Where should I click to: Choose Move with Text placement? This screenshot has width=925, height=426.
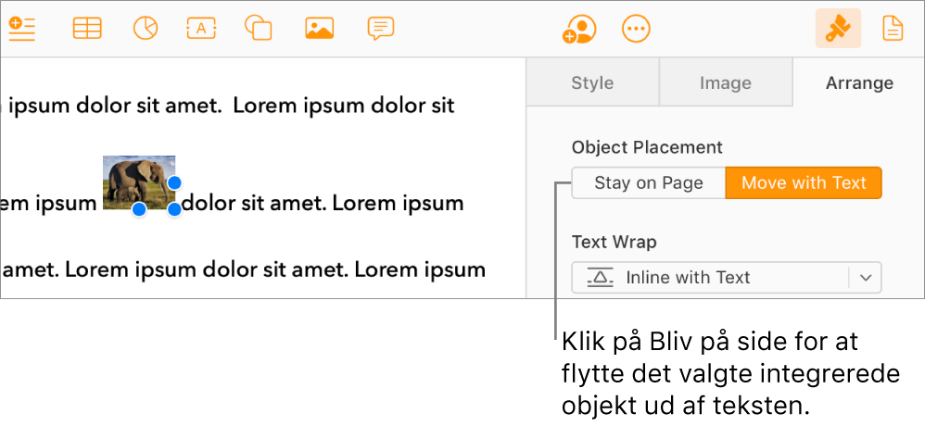click(804, 182)
